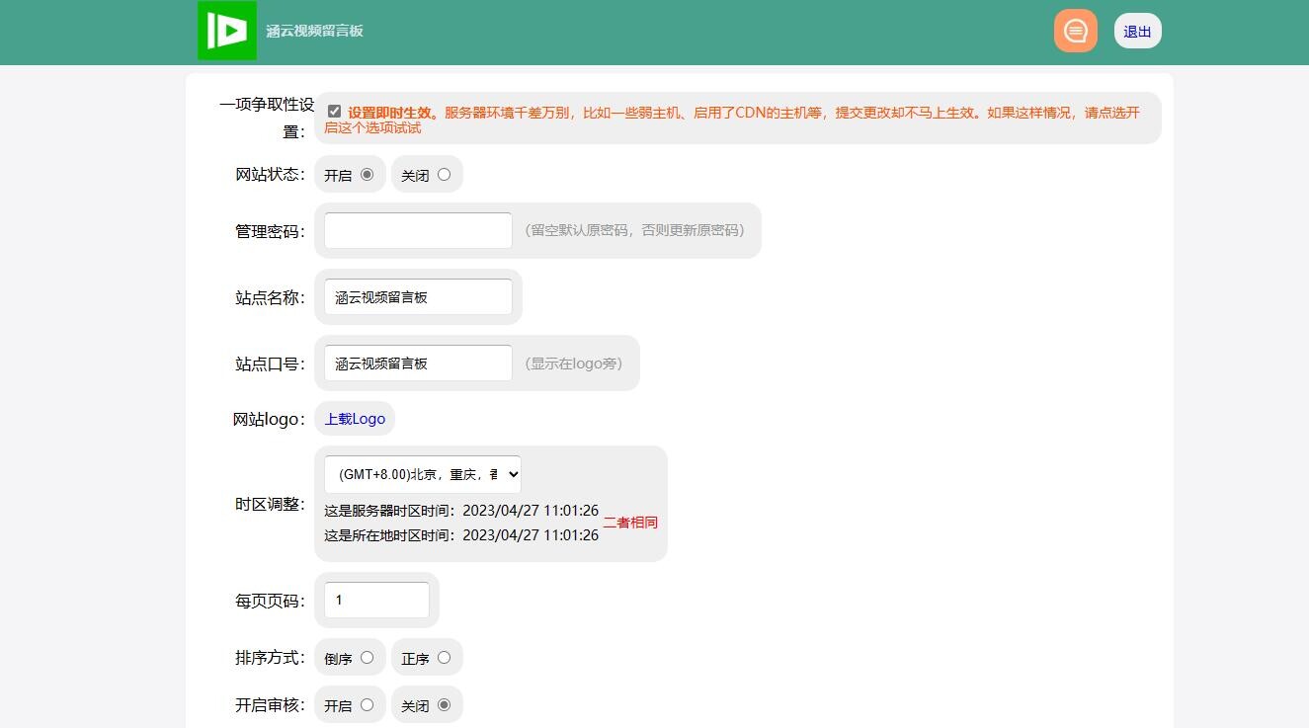Click the 每页页码 page number field
The height and width of the screenshot is (728, 1309).
tap(376, 600)
